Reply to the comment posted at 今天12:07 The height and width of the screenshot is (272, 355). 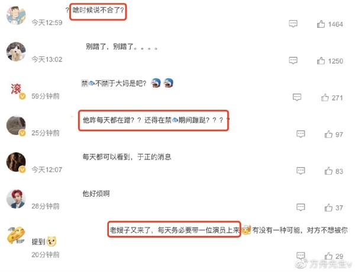point(301,171)
